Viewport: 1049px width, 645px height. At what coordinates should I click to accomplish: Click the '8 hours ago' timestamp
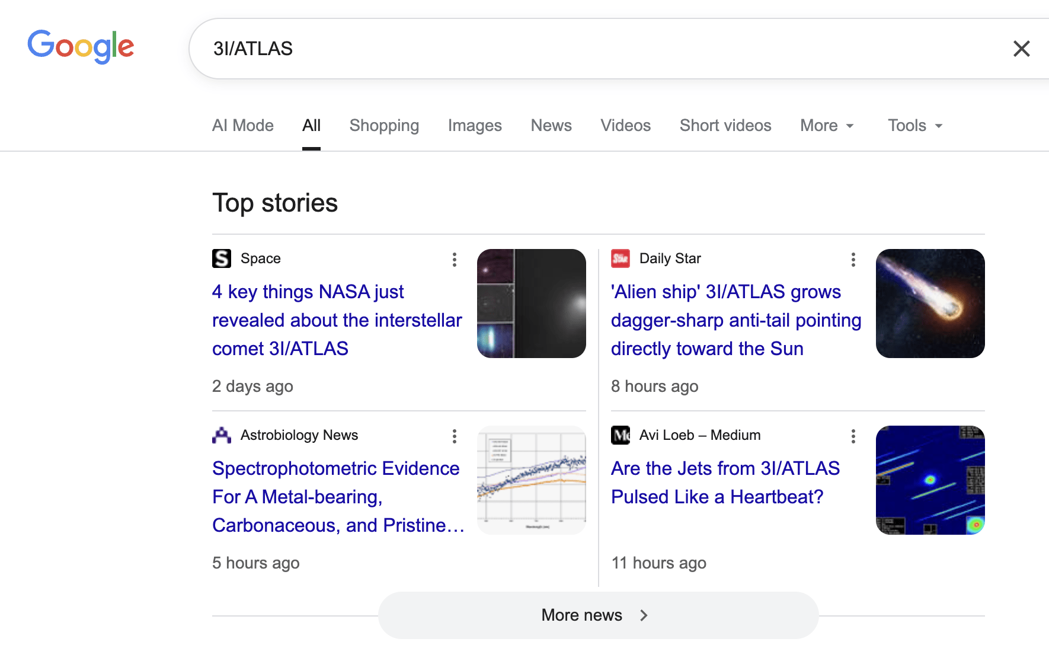(655, 387)
